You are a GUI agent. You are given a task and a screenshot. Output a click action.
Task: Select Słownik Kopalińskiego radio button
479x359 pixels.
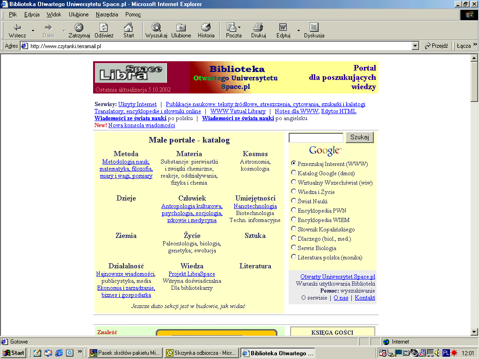tap(294, 229)
